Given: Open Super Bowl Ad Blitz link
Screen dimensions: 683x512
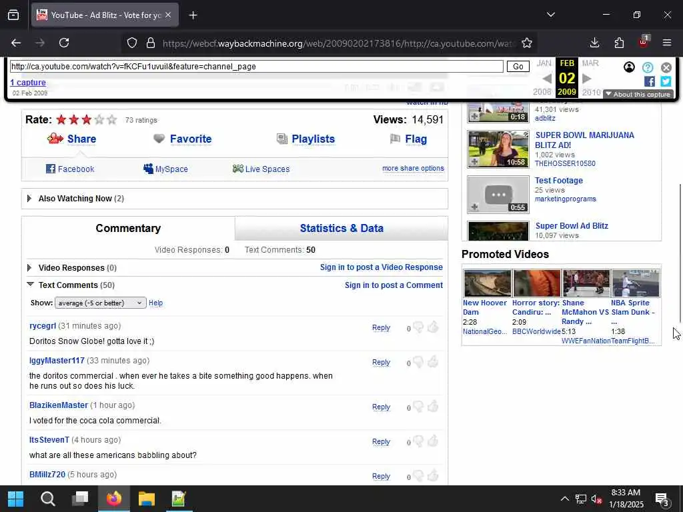Looking at the screenshot, I should coord(572,225).
